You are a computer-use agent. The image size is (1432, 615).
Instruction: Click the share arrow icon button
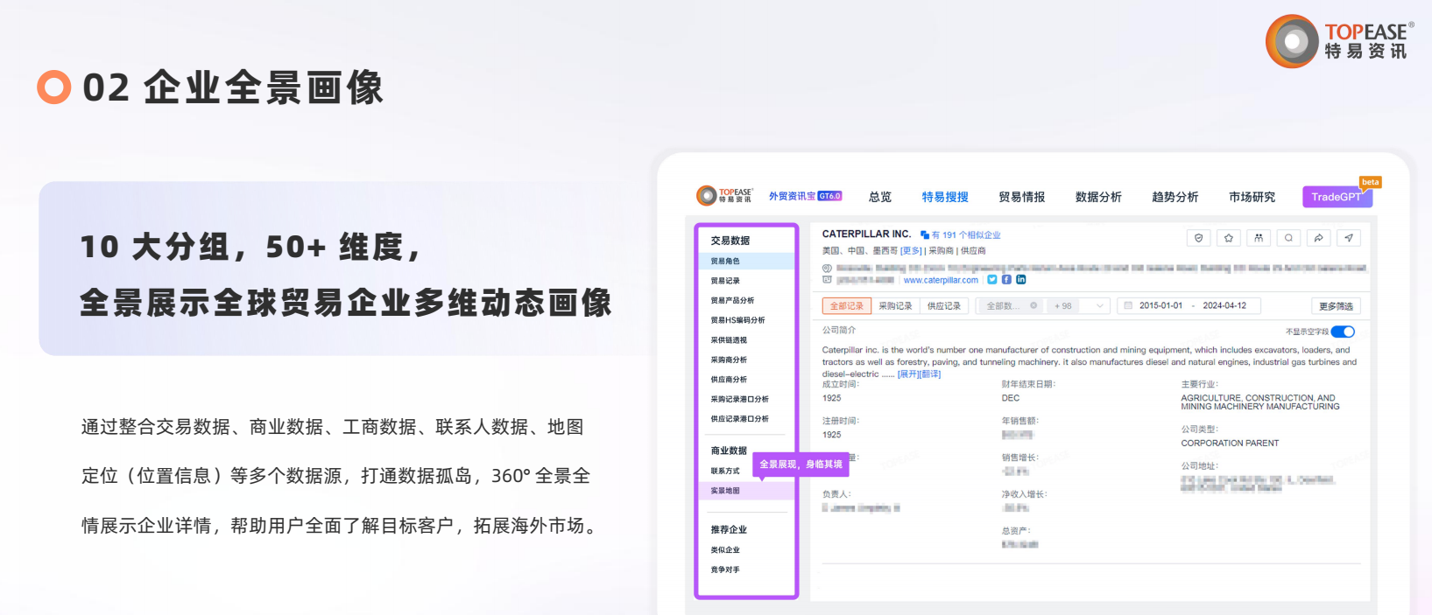1318,238
